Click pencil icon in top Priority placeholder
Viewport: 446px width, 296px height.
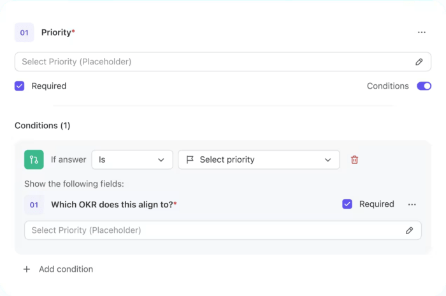[x=419, y=62]
